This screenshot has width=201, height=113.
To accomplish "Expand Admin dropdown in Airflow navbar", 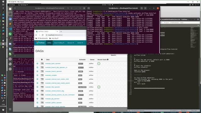I will click(x=80, y=43).
